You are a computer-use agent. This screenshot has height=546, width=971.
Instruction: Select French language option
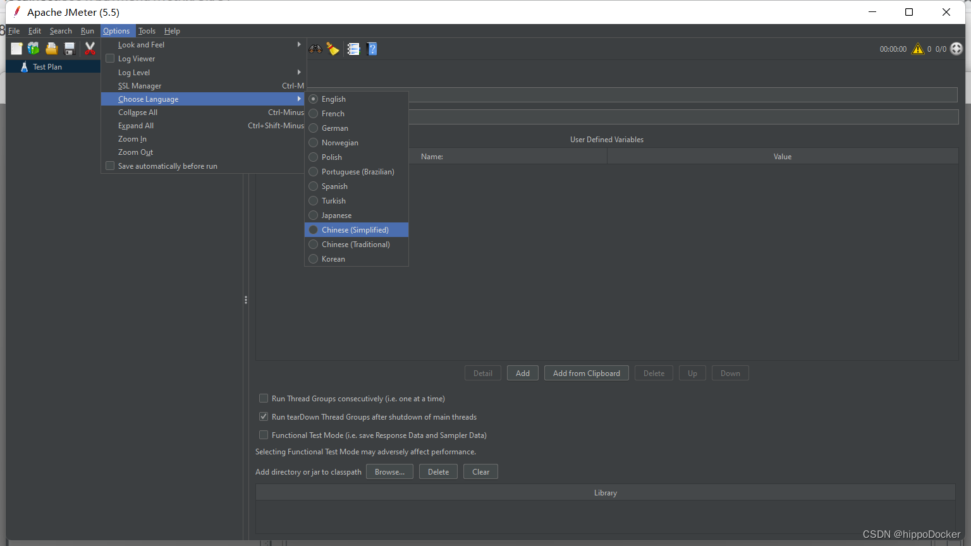357,114
